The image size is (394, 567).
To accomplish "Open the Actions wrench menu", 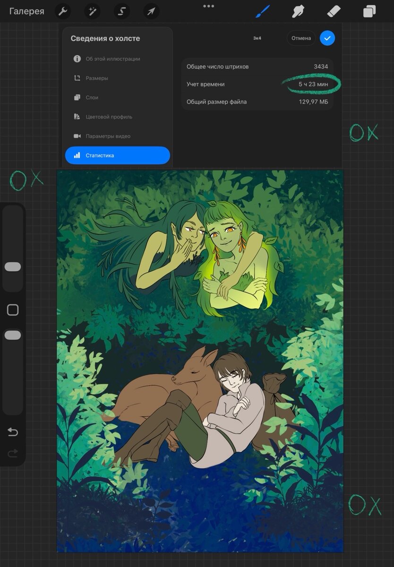I will (x=63, y=11).
